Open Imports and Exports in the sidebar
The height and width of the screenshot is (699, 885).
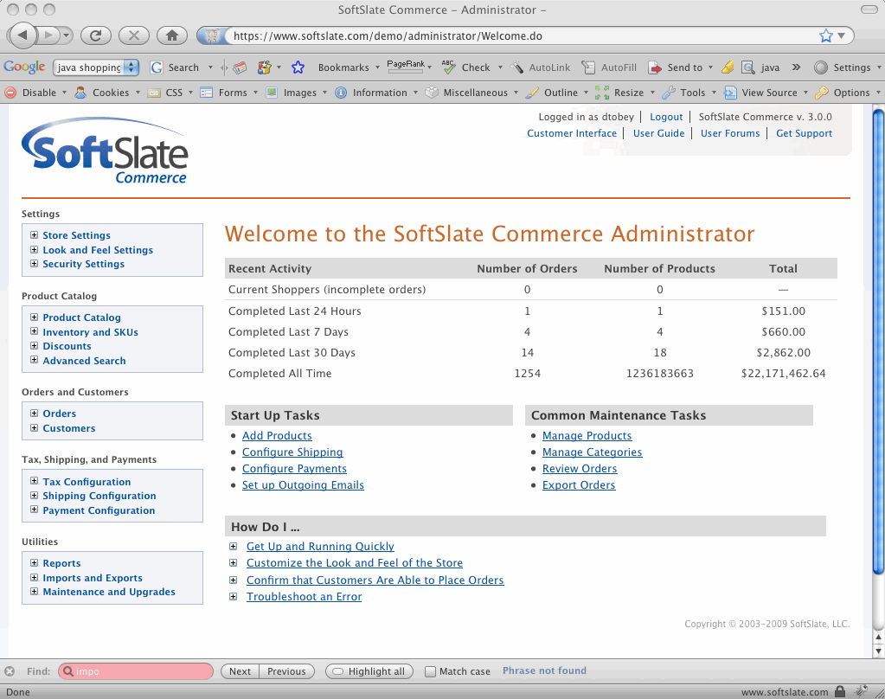[x=93, y=578]
